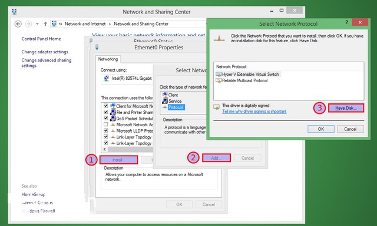Click Ethernet0 Properties title bar icon

pyautogui.click(x=97, y=47)
